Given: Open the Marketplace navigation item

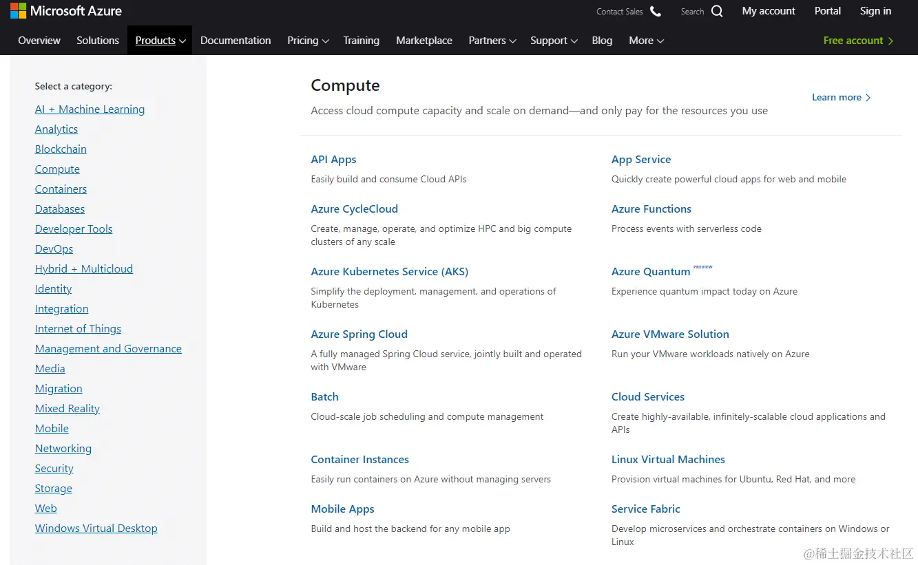Looking at the screenshot, I should point(424,41).
